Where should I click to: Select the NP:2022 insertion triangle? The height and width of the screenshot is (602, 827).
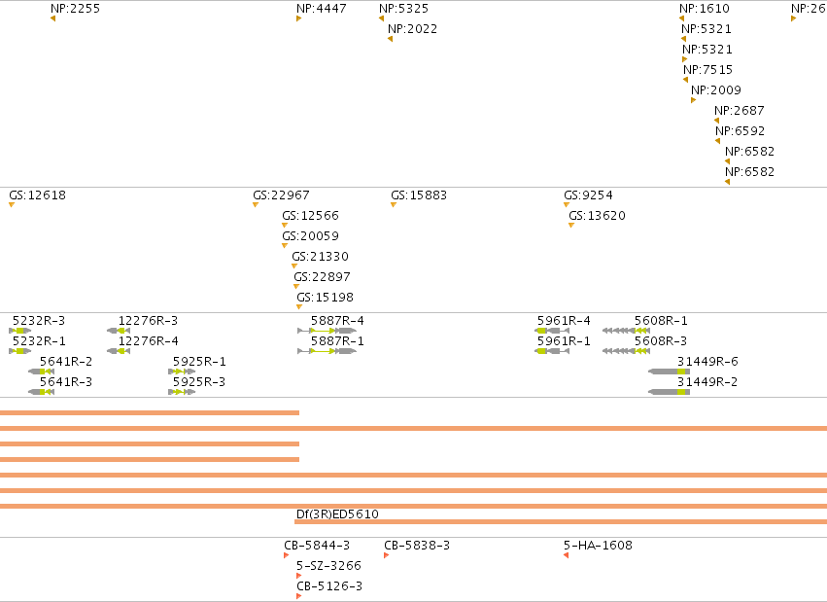click(x=391, y=39)
